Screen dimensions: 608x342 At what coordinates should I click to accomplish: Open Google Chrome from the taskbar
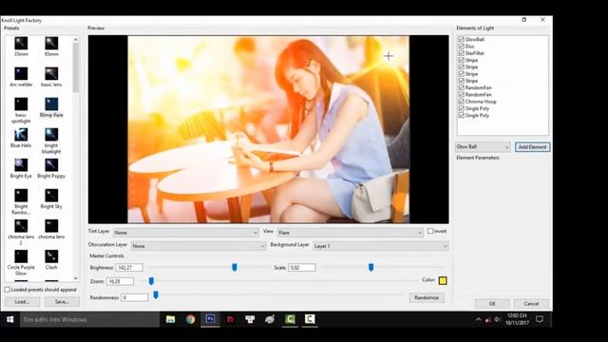point(190,319)
